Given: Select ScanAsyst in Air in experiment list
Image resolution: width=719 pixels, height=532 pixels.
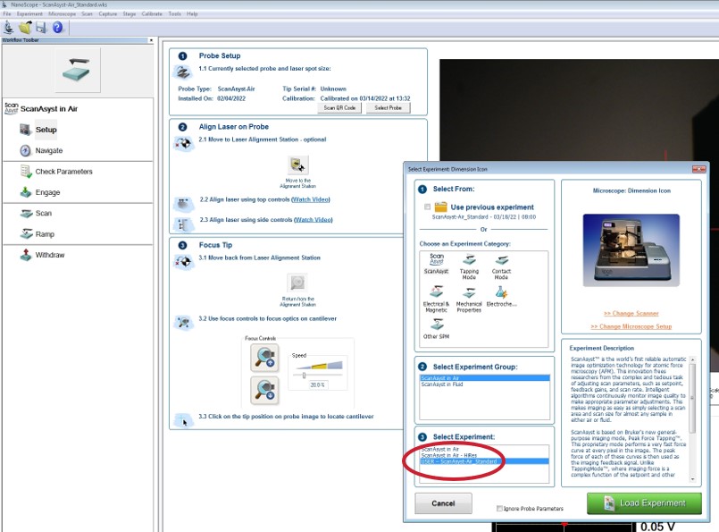Looking at the screenshot, I should point(485,450).
